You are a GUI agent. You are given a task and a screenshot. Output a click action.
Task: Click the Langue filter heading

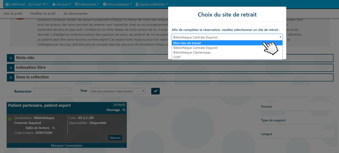tap(267, 134)
